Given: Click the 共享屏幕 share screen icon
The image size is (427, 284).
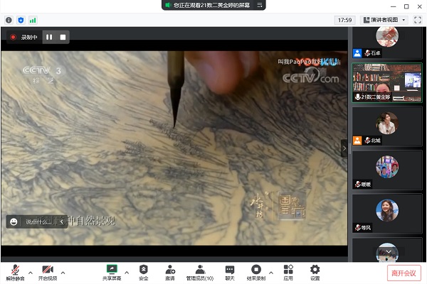Looking at the screenshot, I should (x=112, y=271).
